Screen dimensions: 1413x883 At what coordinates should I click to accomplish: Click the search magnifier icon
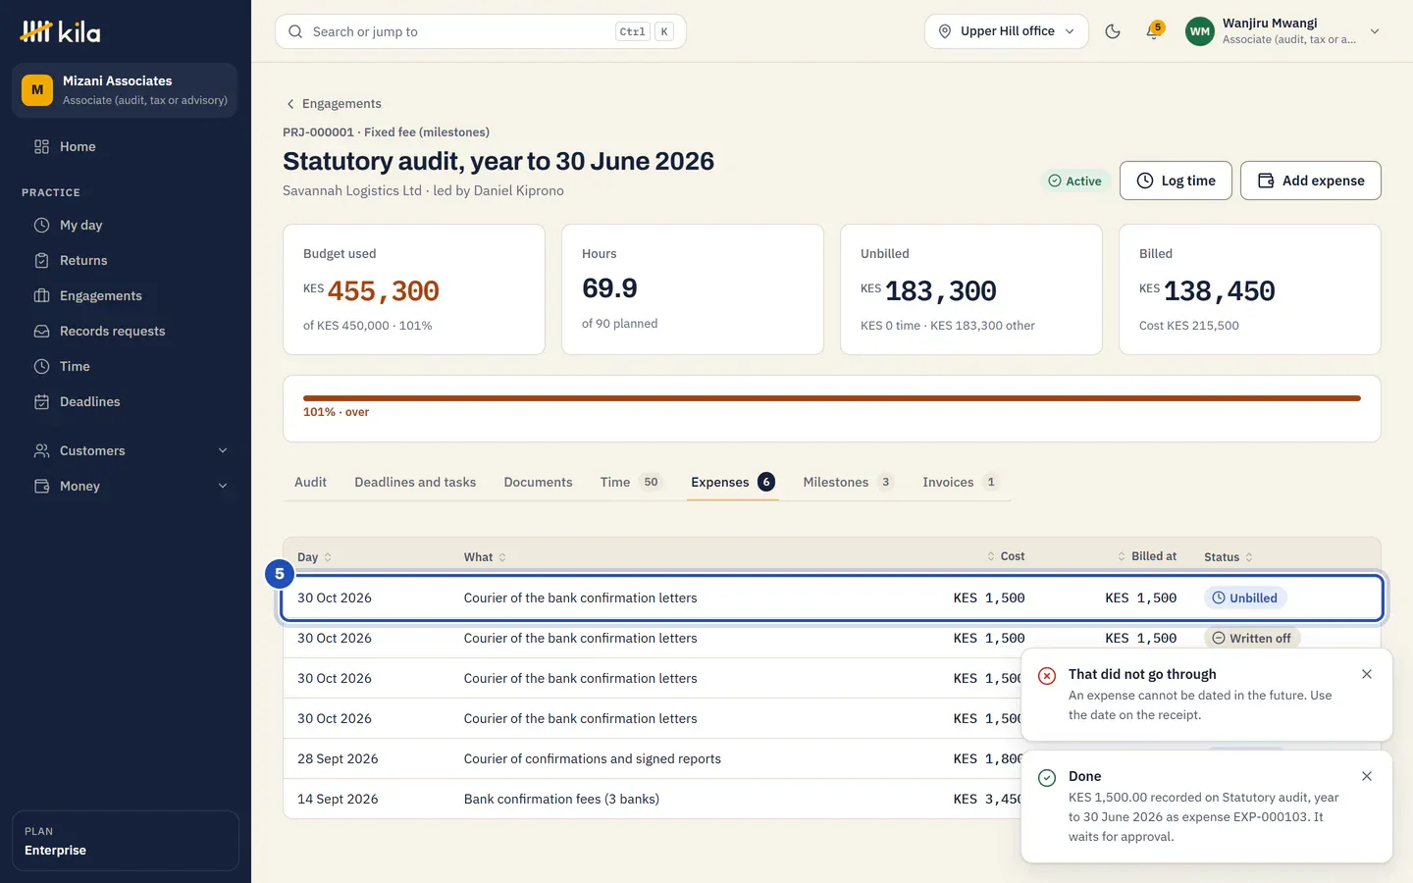tap(295, 31)
